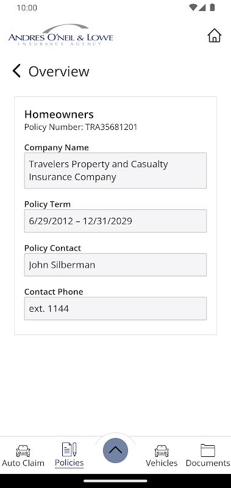Click the Company Name field
This screenshot has height=488, width=231.
pyautogui.click(x=115, y=171)
